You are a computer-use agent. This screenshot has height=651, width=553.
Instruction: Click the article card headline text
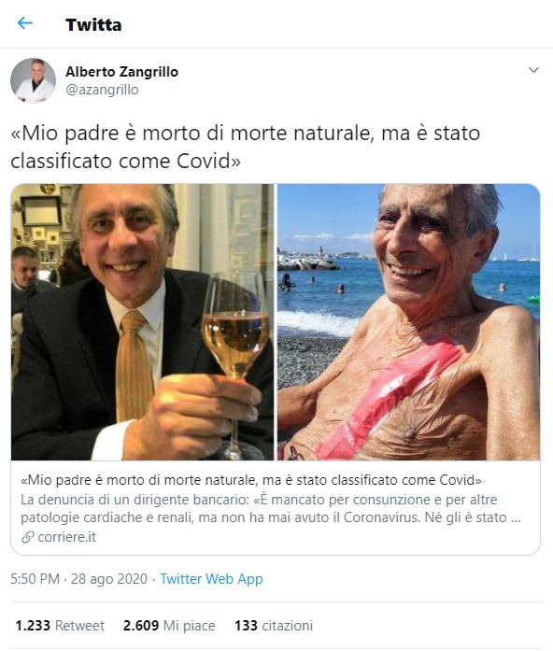coord(251,480)
